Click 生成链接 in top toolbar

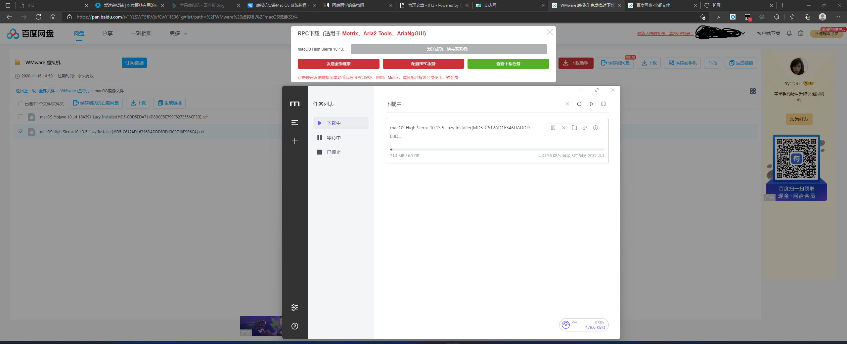pyautogui.click(x=741, y=63)
